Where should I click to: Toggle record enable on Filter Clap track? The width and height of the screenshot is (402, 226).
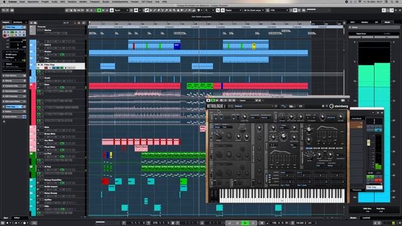tap(46, 68)
